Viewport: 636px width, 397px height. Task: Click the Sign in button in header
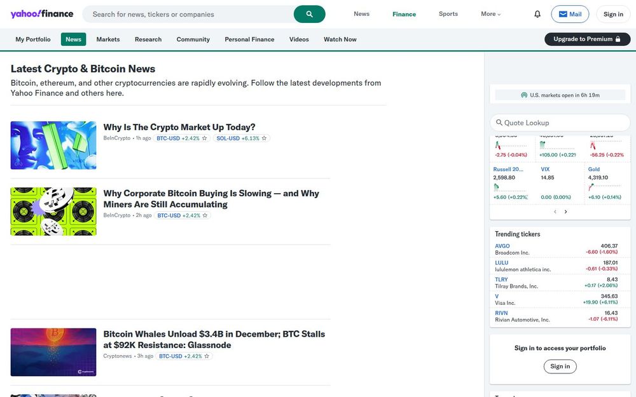(613, 14)
